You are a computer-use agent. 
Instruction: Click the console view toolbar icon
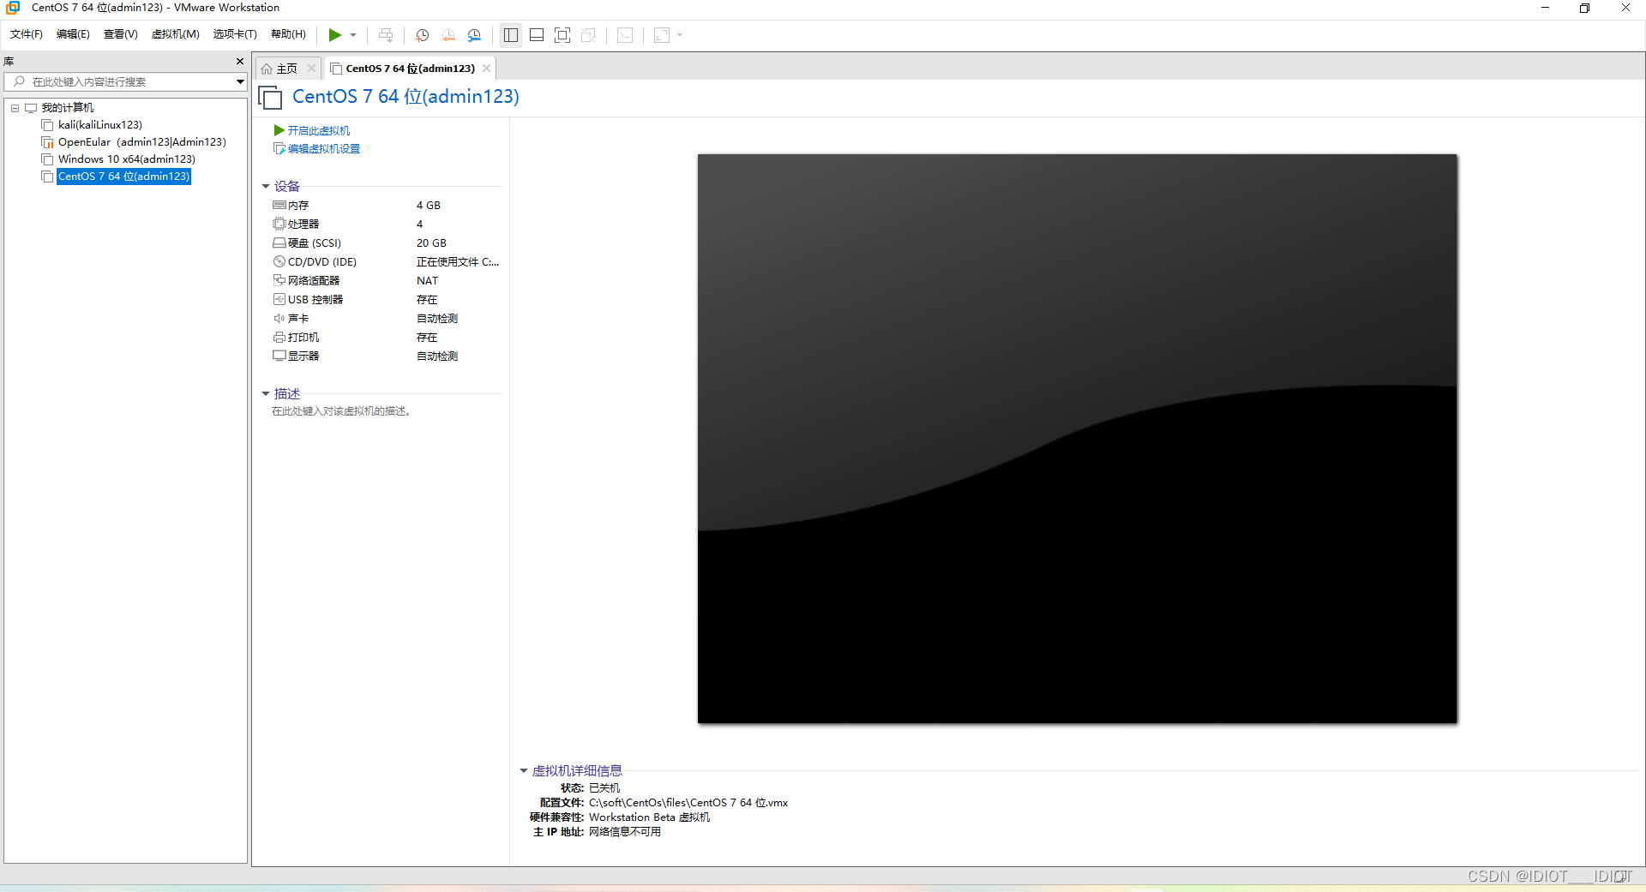tap(626, 35)
